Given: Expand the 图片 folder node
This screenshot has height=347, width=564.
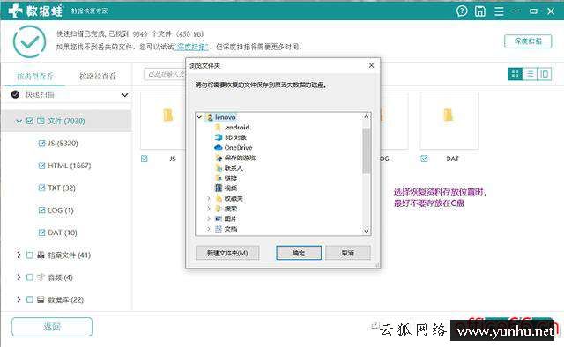Looking at the screenshot, I should click(208, 218).
